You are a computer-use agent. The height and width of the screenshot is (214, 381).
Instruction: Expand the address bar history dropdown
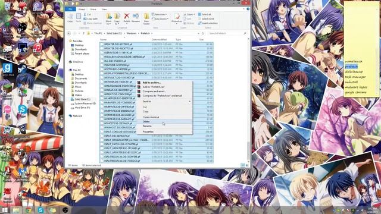(x=198, y=33)
